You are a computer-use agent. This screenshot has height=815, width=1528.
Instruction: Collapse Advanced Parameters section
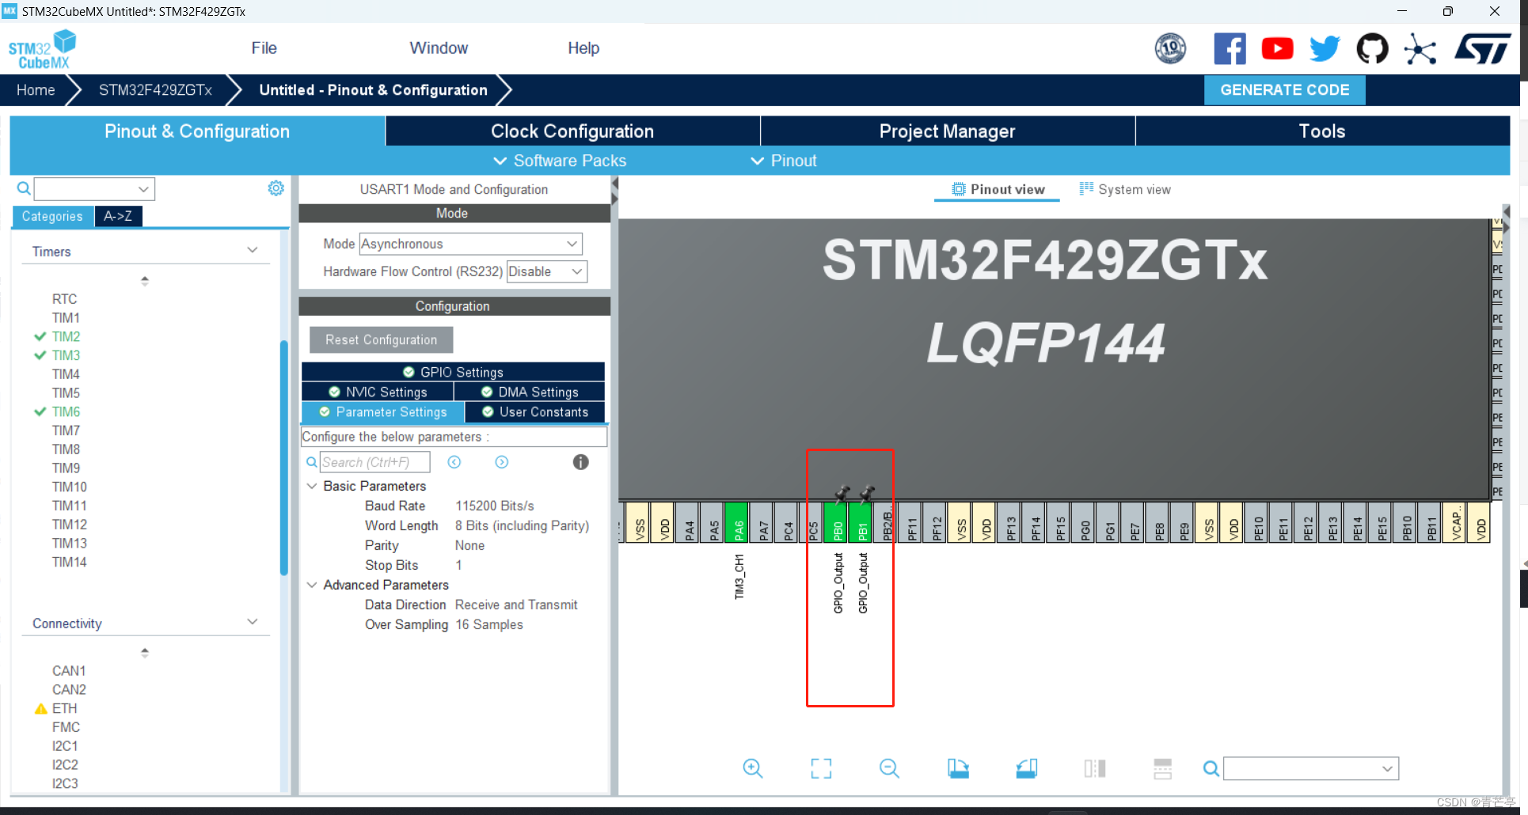312,585
